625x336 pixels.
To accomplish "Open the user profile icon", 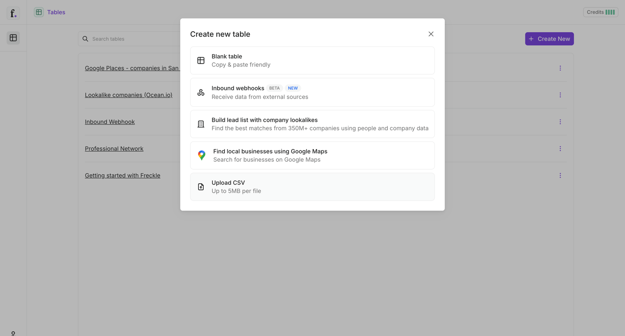I will (x=13, y=334).
